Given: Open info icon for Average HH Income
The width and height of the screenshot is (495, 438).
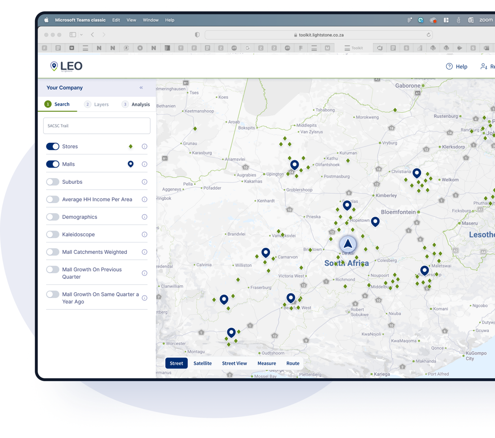Looking at the screenshot, I should (144, 199).
